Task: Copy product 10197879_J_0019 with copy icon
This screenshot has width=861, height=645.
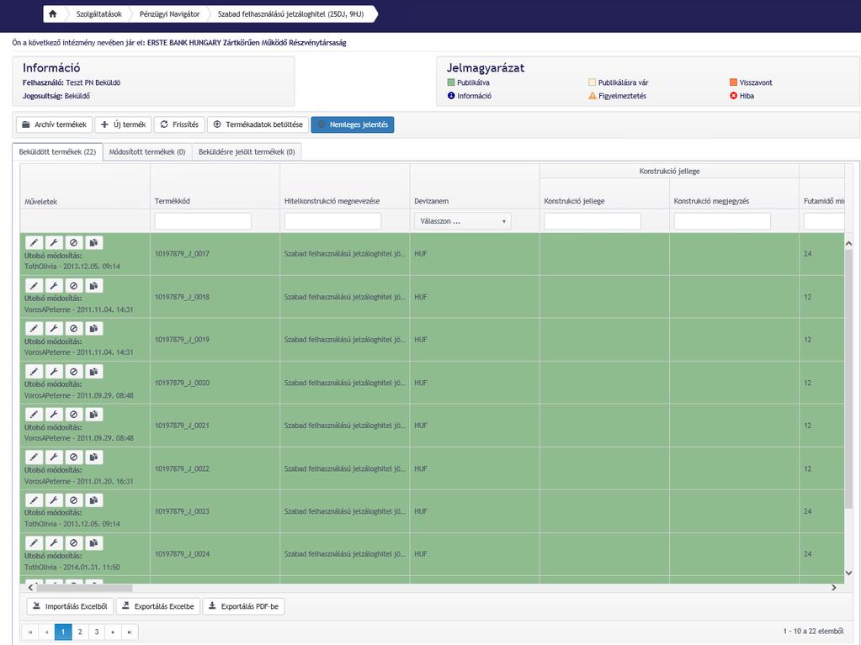Action: click(94, 329)
